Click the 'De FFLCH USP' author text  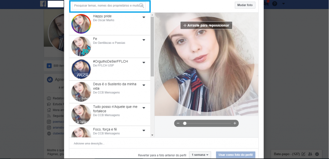[x=103, y=65]
